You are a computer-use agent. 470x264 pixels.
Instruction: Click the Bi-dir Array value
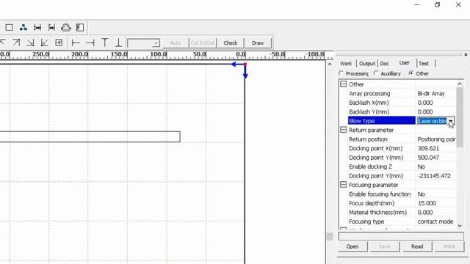pyautogui.click(x=431, y=93)
